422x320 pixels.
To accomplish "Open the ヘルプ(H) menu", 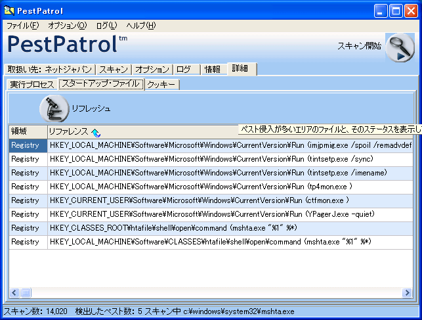I will [140, 26].
